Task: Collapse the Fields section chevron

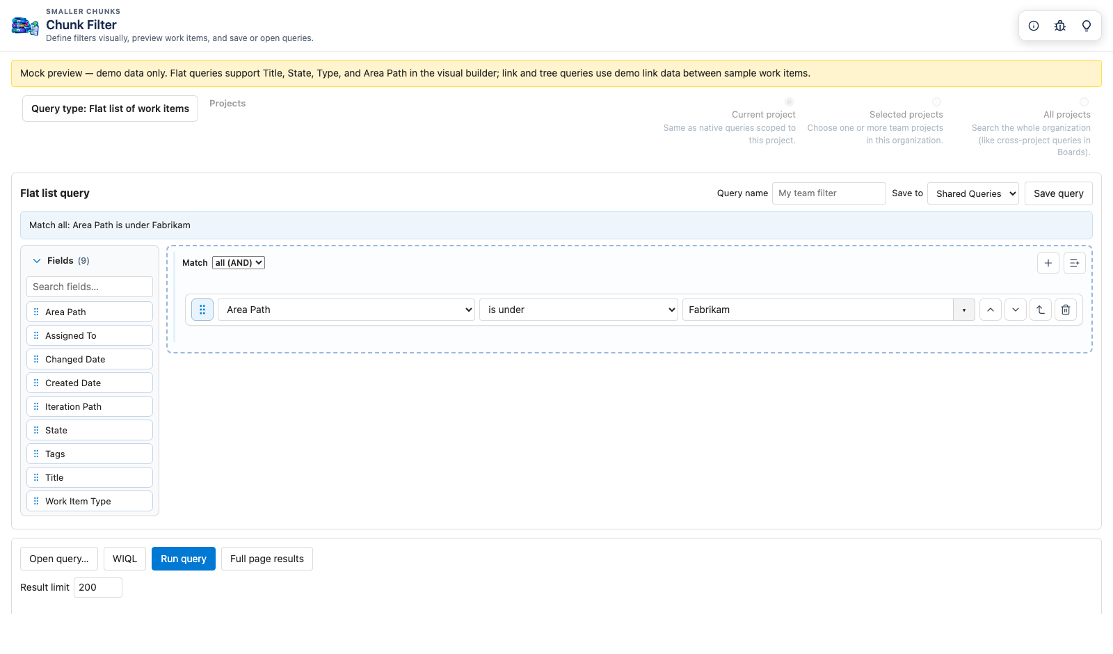Action: pos(37,261)
